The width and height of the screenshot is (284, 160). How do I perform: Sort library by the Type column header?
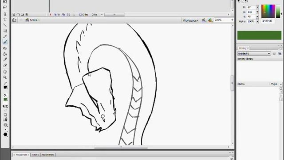(x=274, y=84)
